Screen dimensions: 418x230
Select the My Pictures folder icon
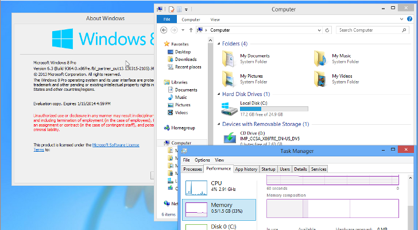(228, 79)
